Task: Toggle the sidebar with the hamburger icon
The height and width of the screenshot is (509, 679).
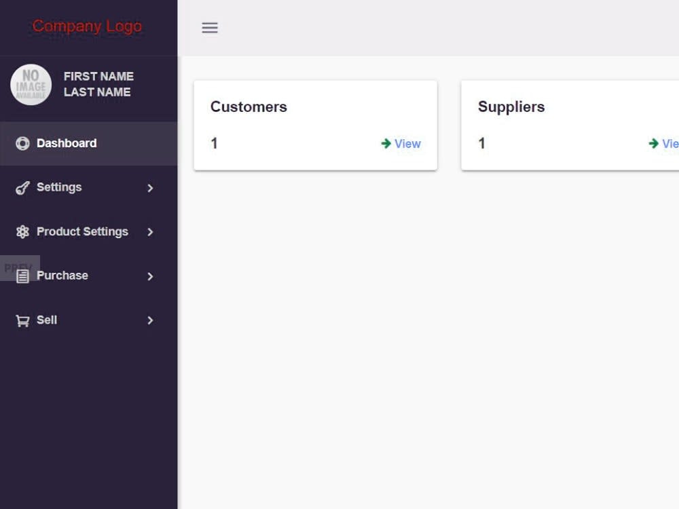Action: (210, 28)
